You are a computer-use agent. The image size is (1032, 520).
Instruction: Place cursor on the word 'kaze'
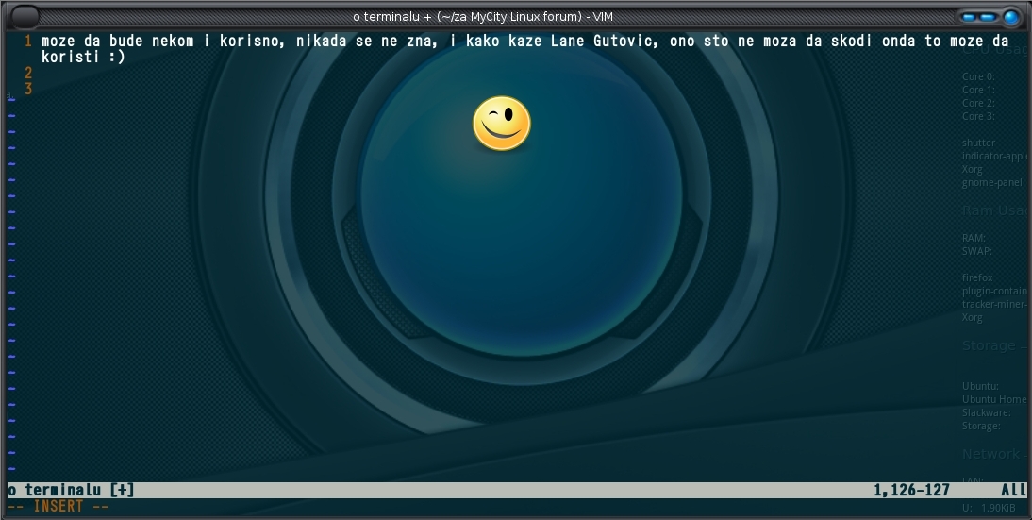(x=524, y=41)
